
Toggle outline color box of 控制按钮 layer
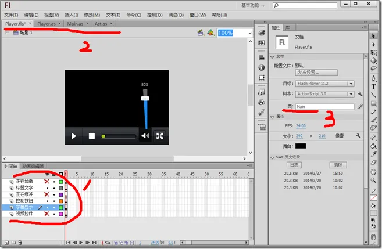60,201
